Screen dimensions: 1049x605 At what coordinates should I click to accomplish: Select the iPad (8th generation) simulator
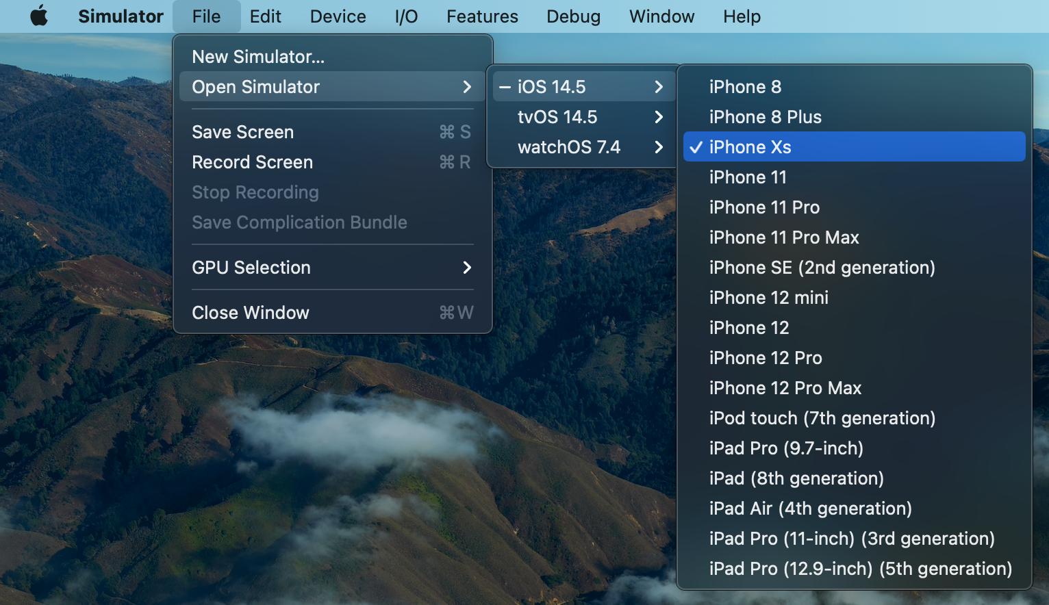[x=855, y=478]
